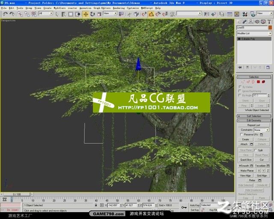Screen dimensions: 274x219
Task: Enable the By Vertex checkbox
Action: [240, 87]
